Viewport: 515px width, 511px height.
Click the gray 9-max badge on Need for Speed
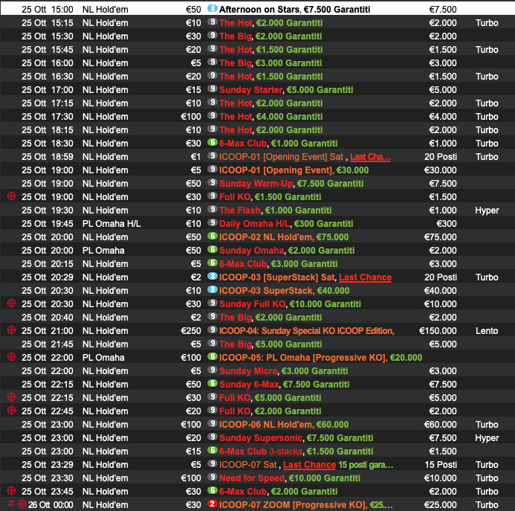213,477
